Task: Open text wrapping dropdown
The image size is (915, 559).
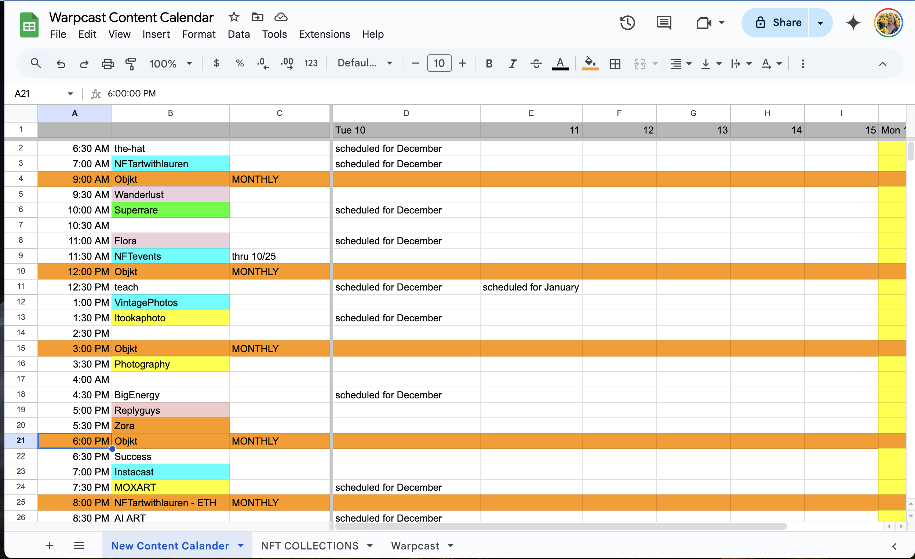Action: tap(741, 64)
